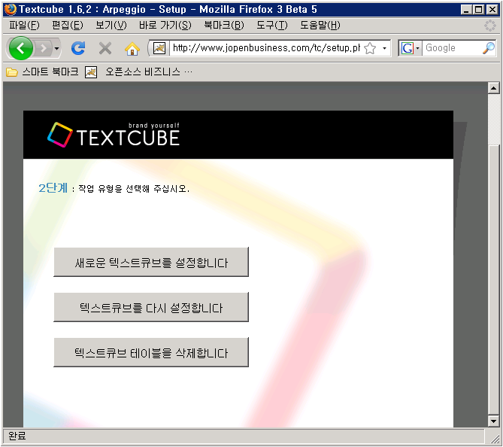
Task: Go to the home page icon
Action: coord(132,48)
